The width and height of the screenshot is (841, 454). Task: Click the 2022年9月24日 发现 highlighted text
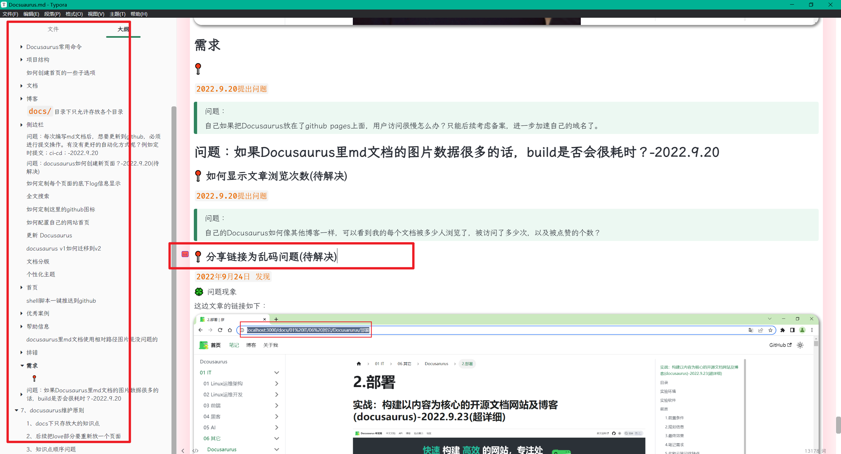coord(233,277)
